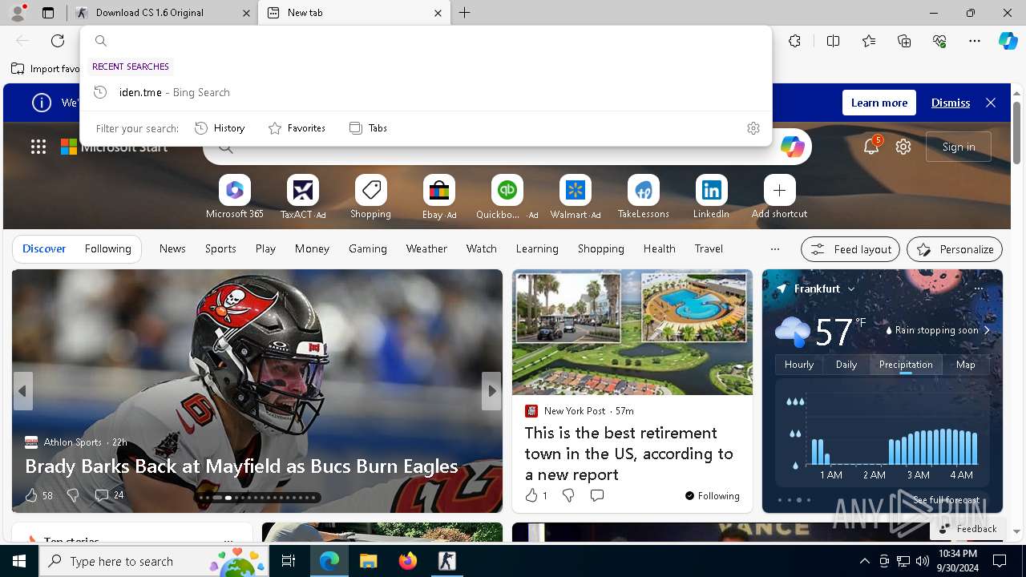This screenshot has width=1026, height=577.
Task: Open the Gaming category
Action: 368,249
